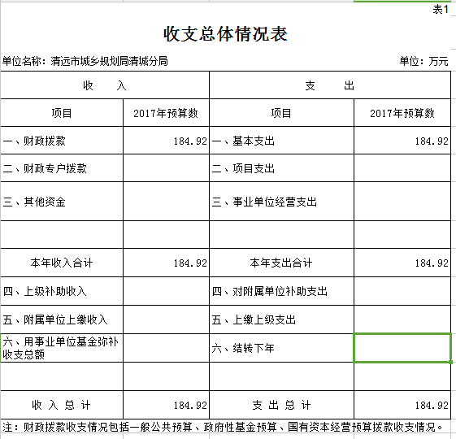Click the 五、上缴上级支出 cell
456x439 pixels.
(x=281, y=319)
